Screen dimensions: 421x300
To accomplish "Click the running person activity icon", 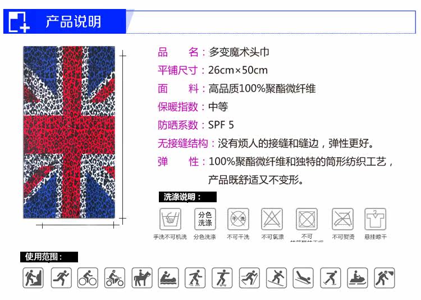I will pos(61,278).
